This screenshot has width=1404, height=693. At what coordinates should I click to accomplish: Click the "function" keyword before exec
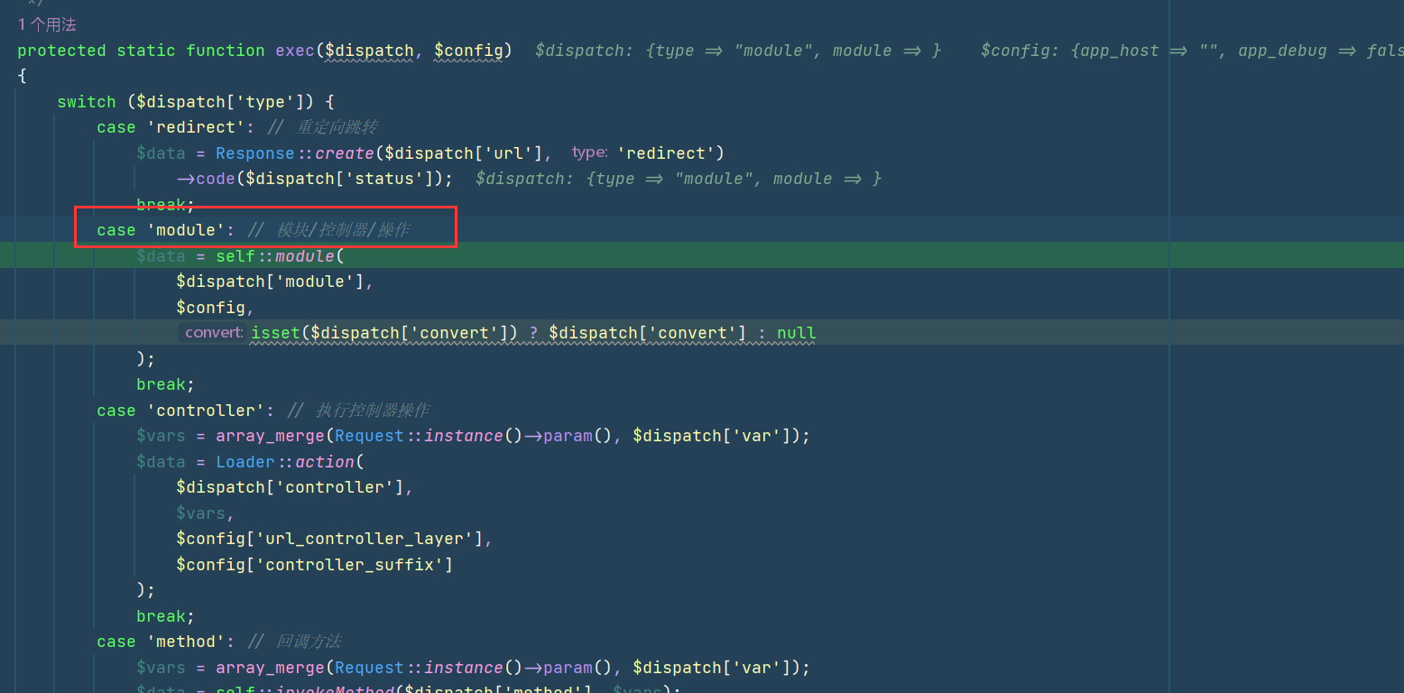tap(226, 51)
